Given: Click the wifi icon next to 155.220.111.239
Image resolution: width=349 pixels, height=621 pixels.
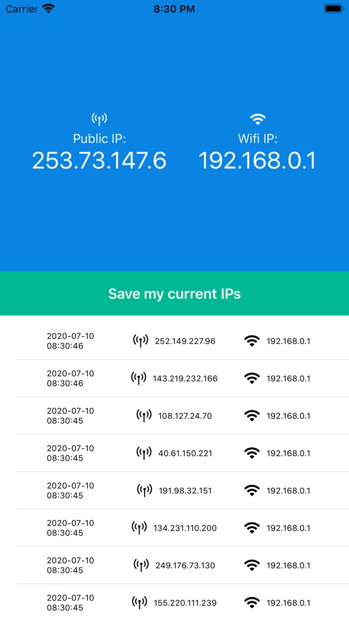Looking at the screenshot, I should point(253,602).
